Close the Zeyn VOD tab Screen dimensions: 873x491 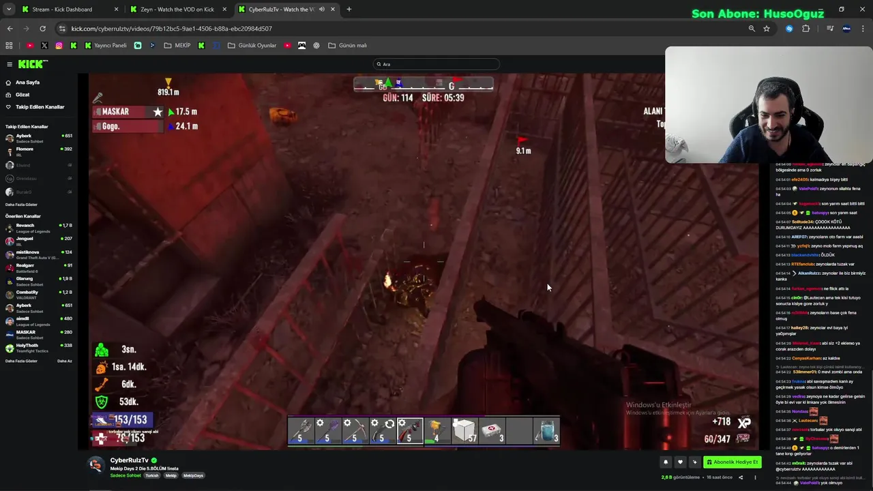pos(224,10)
